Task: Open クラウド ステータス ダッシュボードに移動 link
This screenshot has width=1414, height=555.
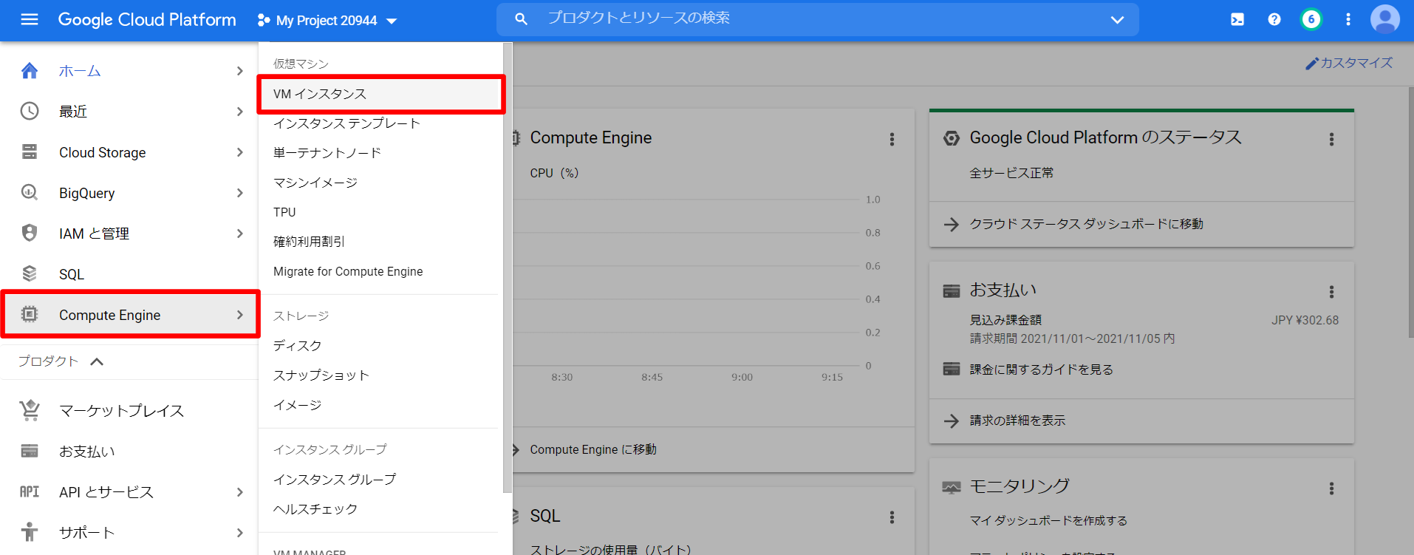Action: [1086, 224]
